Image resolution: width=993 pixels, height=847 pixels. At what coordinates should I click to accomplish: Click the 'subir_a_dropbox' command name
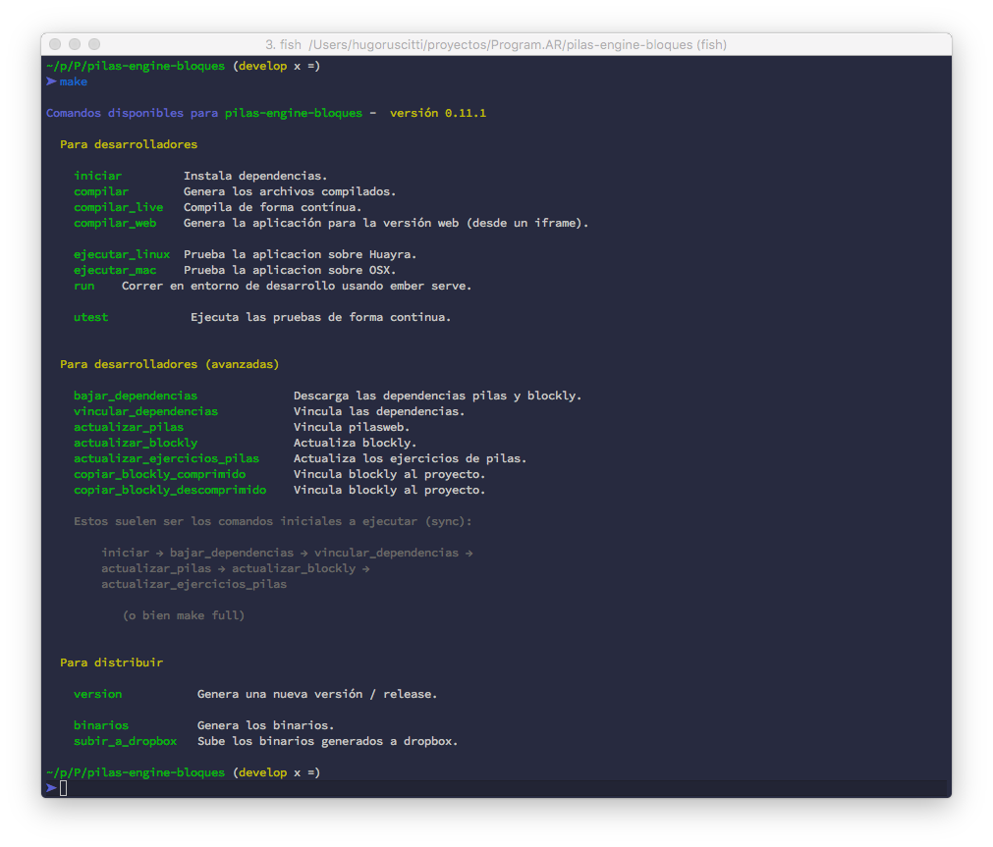pyautogui.click(x=125, y=741)
